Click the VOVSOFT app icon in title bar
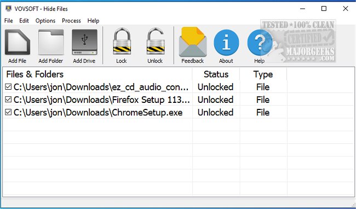The height and width of the screenshot is (209, 356). click(x=8, y=9)
